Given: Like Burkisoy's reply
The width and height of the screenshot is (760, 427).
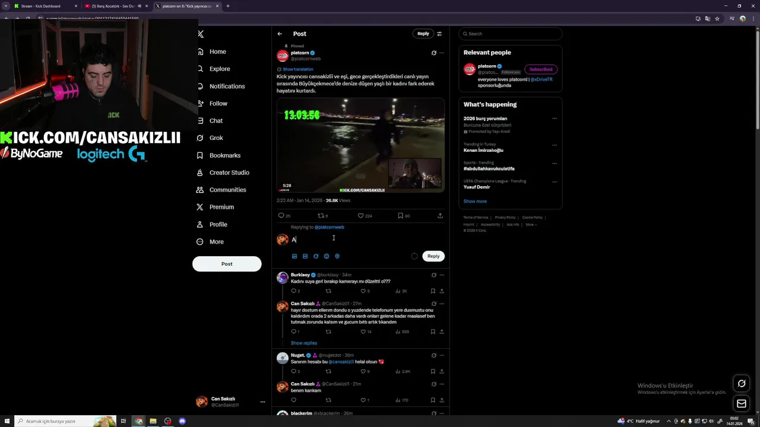Looking at the screenshot, I should tap(365, 291).
